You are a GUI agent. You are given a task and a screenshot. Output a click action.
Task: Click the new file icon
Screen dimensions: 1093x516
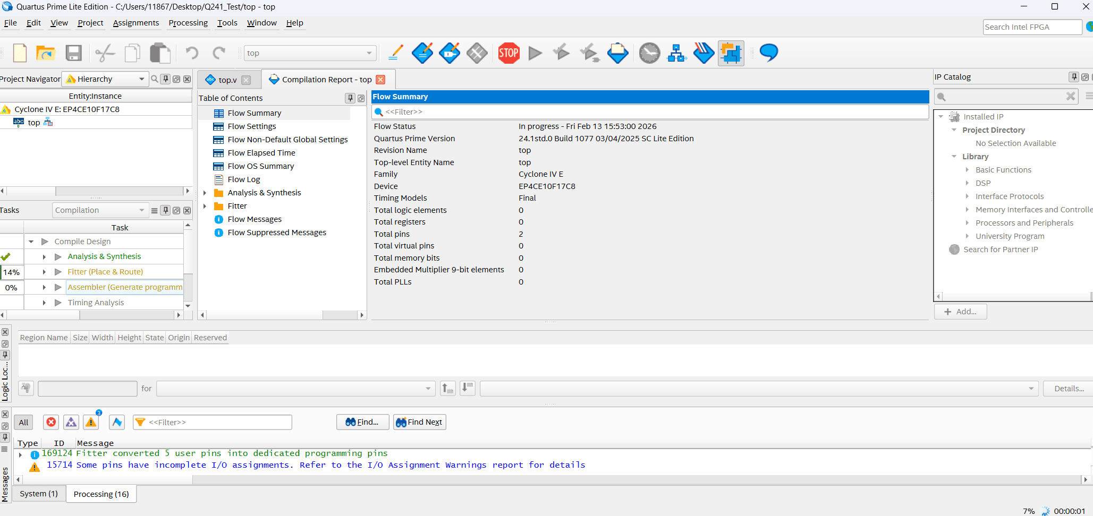[20, 53]
